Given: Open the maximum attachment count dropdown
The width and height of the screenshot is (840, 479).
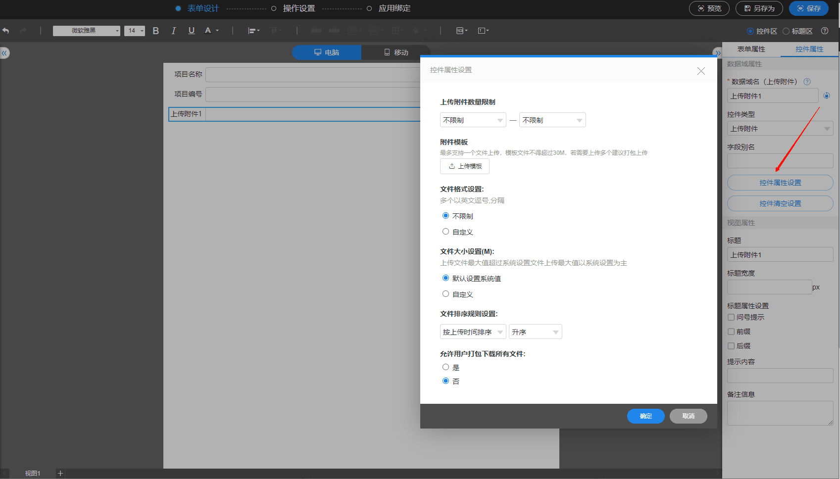Looking at the screenshot, I should (x=552, y=120).
